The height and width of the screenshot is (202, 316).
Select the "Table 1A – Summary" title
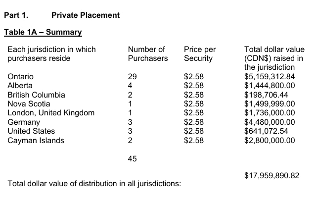(43, 33)
